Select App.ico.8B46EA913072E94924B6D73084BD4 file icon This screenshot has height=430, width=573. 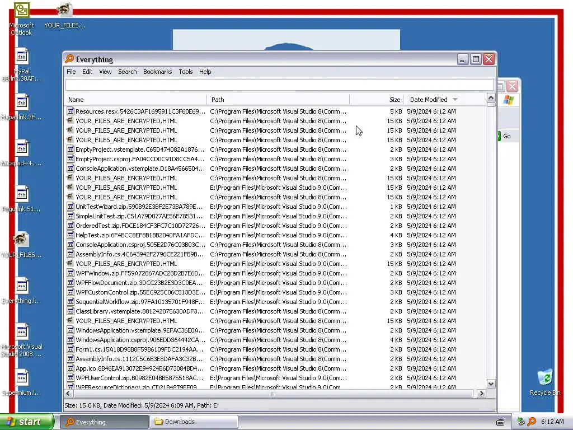click(70, 368)
